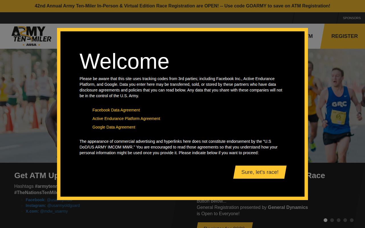Click the Army Ten-Miler logo
This screenshot has width=365, height=228.
point(31,36)
